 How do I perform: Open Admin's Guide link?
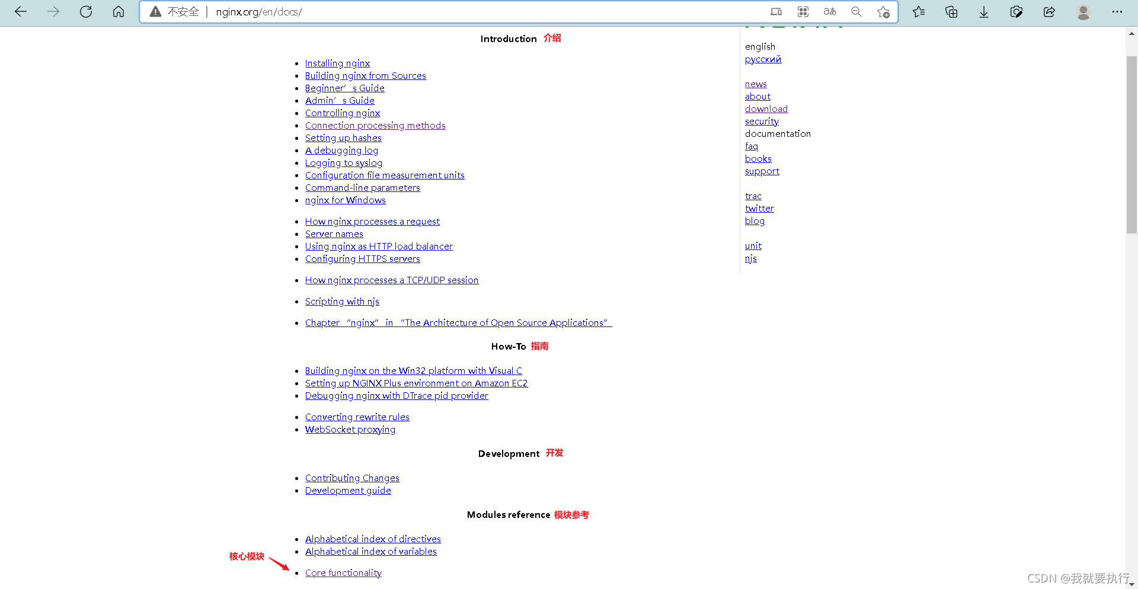(340, 101)
